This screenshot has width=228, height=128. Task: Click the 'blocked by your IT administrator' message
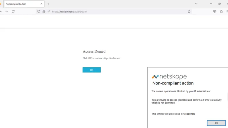pyautogui.click(x=181, y=91)
